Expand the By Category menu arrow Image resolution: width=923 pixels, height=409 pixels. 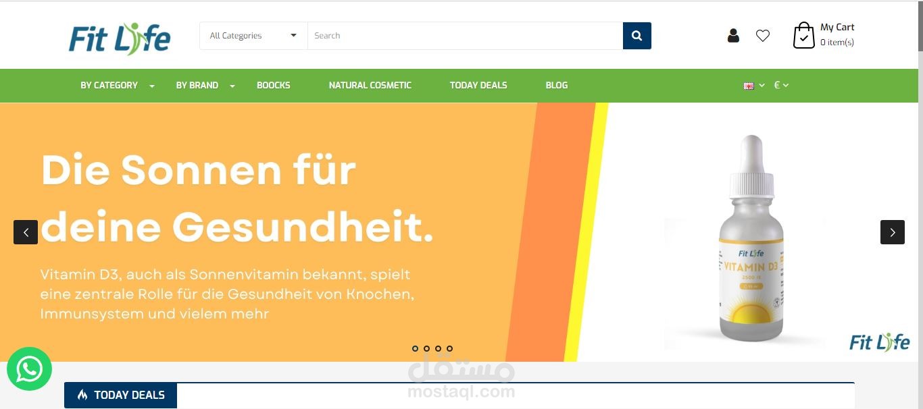(x=152, y=86)
